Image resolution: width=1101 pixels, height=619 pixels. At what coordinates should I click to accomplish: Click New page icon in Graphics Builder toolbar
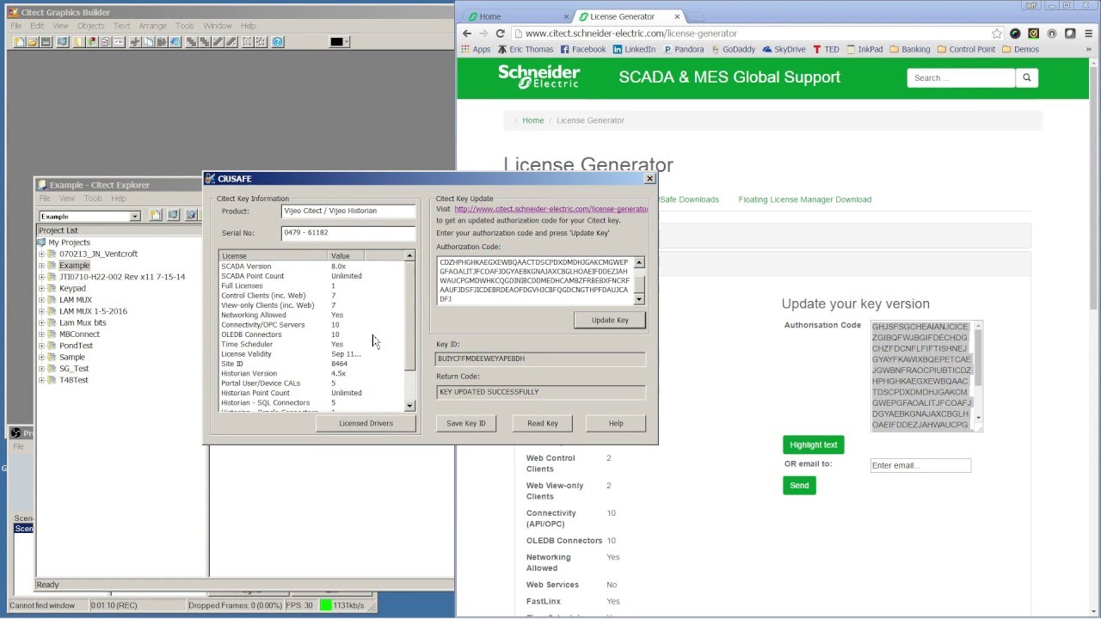tap(19, 42)
